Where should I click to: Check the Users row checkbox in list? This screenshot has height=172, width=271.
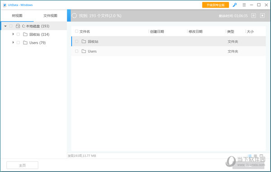point(77,51)
